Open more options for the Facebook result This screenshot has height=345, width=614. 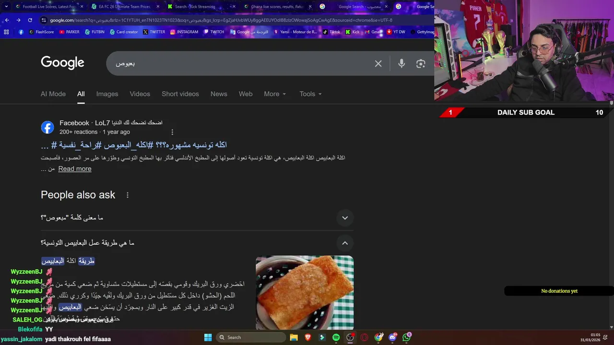pos(172,132)
